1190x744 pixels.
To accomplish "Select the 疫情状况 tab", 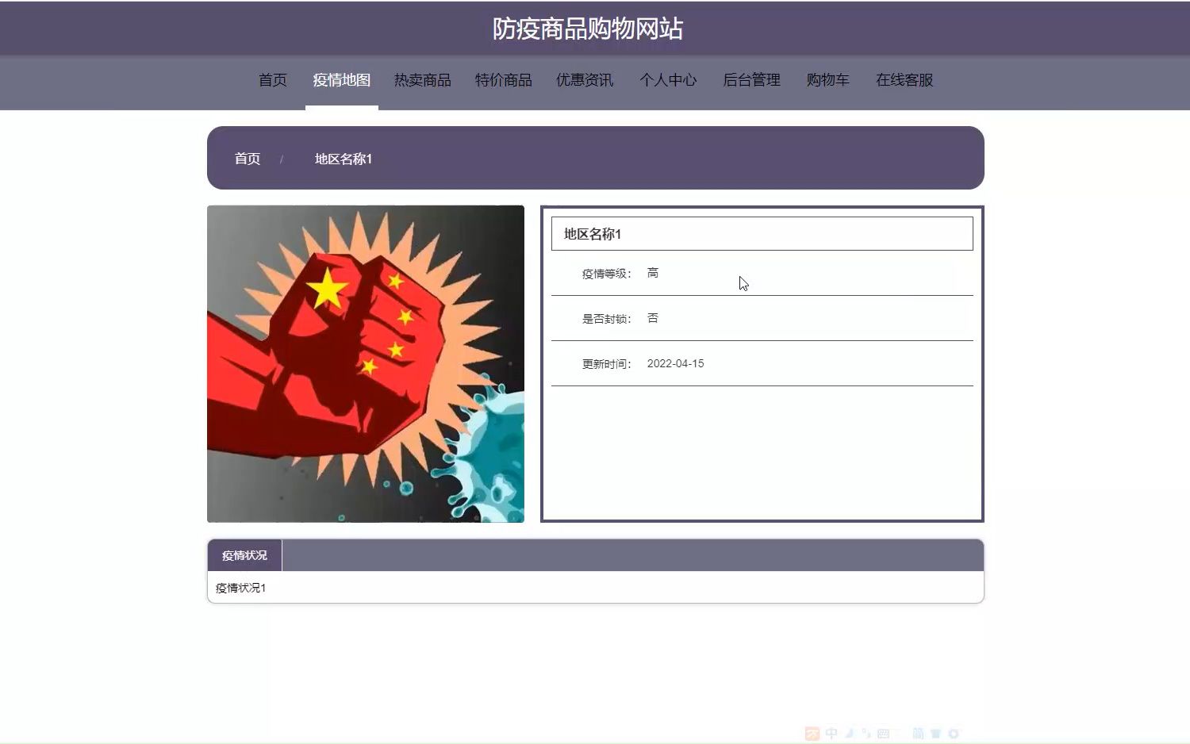I will click(x=244, y=555).
